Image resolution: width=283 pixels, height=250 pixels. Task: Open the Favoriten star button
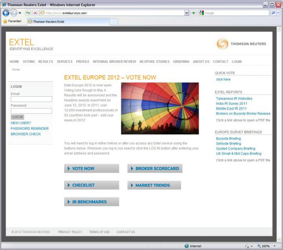[x=12, y=21]
